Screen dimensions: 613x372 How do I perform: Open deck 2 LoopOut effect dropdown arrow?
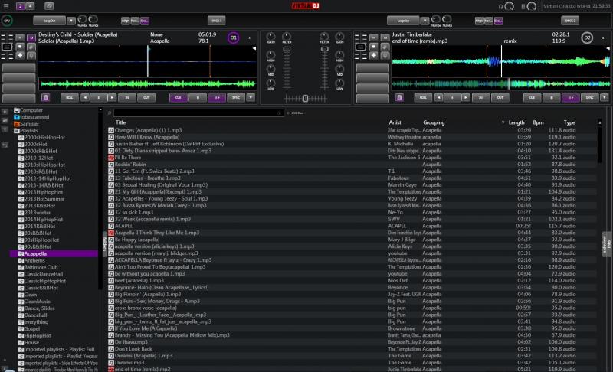[x=425, y=21]
